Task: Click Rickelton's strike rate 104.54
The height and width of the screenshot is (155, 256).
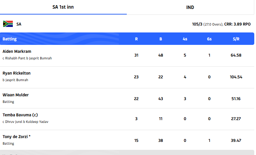Action: [236, 77]
